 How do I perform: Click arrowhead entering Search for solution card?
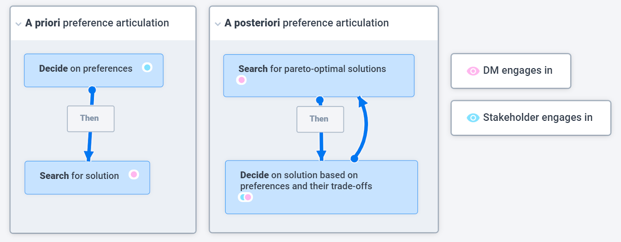tap(89, 156)
